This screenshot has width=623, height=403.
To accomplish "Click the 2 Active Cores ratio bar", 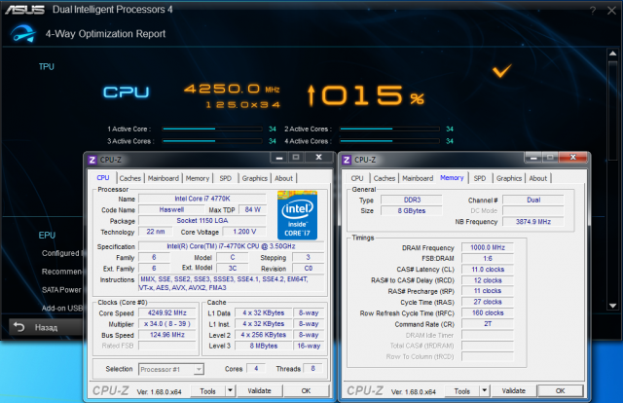I will pos(389,128).
